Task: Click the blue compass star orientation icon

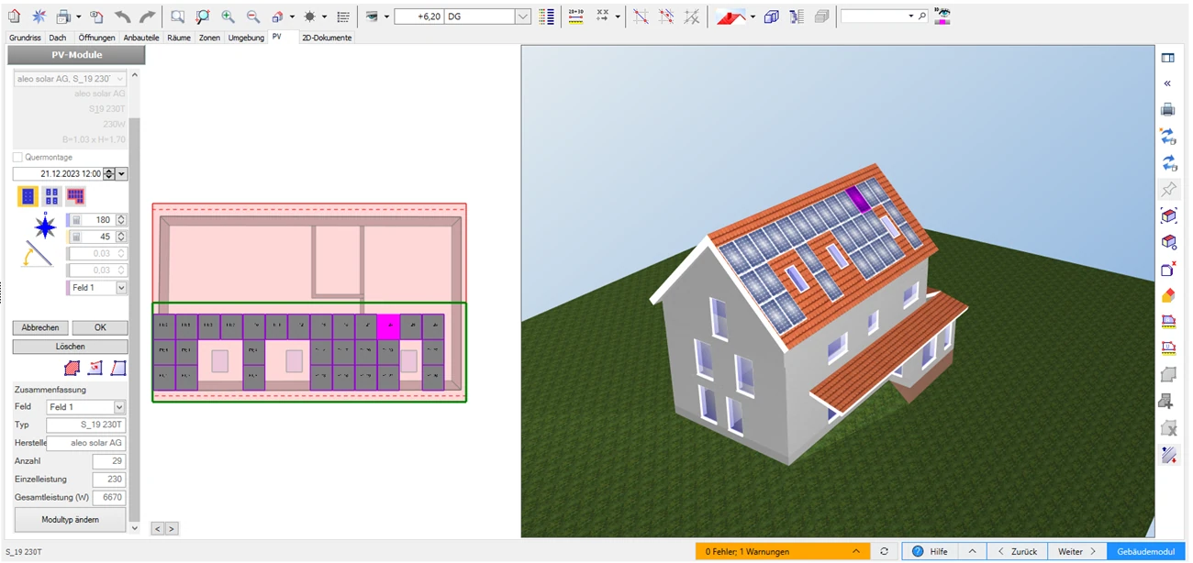Action: 44,226
